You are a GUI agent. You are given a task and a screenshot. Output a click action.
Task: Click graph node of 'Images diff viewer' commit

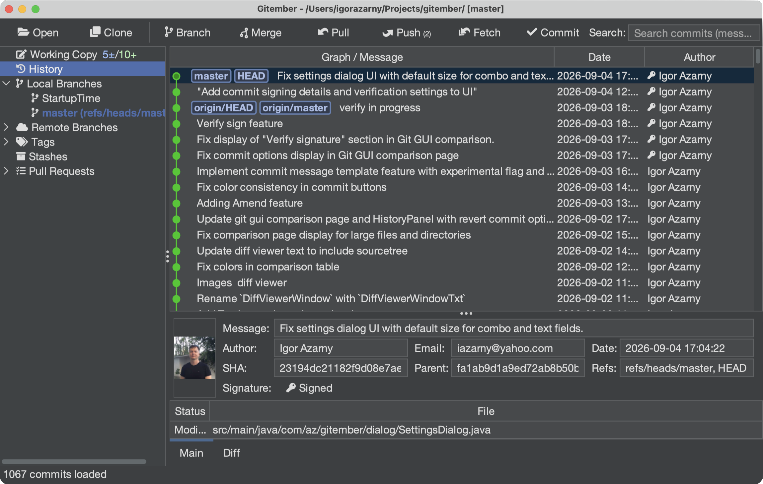177,283
